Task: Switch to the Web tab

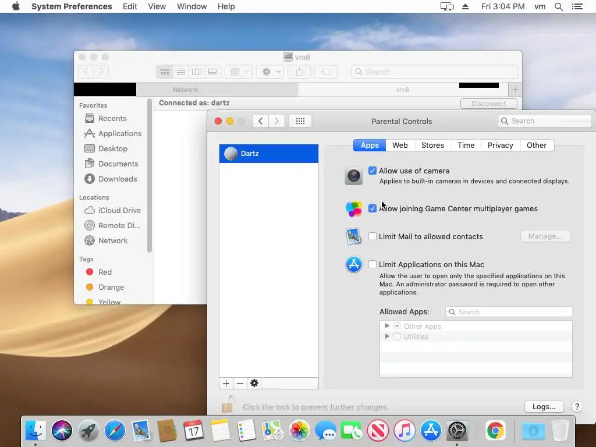Action: [x=400, y=145]
